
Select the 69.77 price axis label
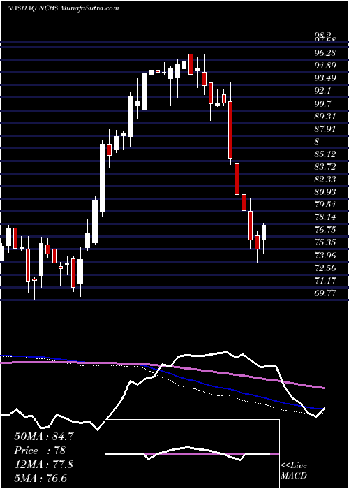pos(325,293)
